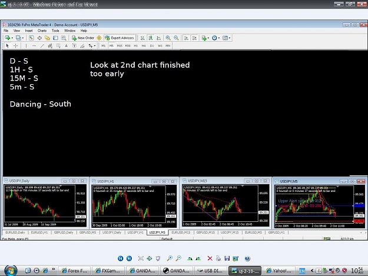Switch chart to candlestick mode
Image resolution: width=368 pixels, height=276 pixels.
tap(151, 38)
